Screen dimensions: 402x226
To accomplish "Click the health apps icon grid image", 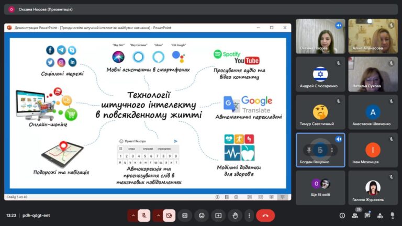I will [x=239, y=148].
